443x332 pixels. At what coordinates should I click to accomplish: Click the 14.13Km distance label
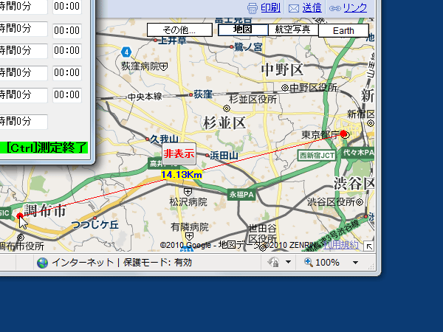(182, 175)
